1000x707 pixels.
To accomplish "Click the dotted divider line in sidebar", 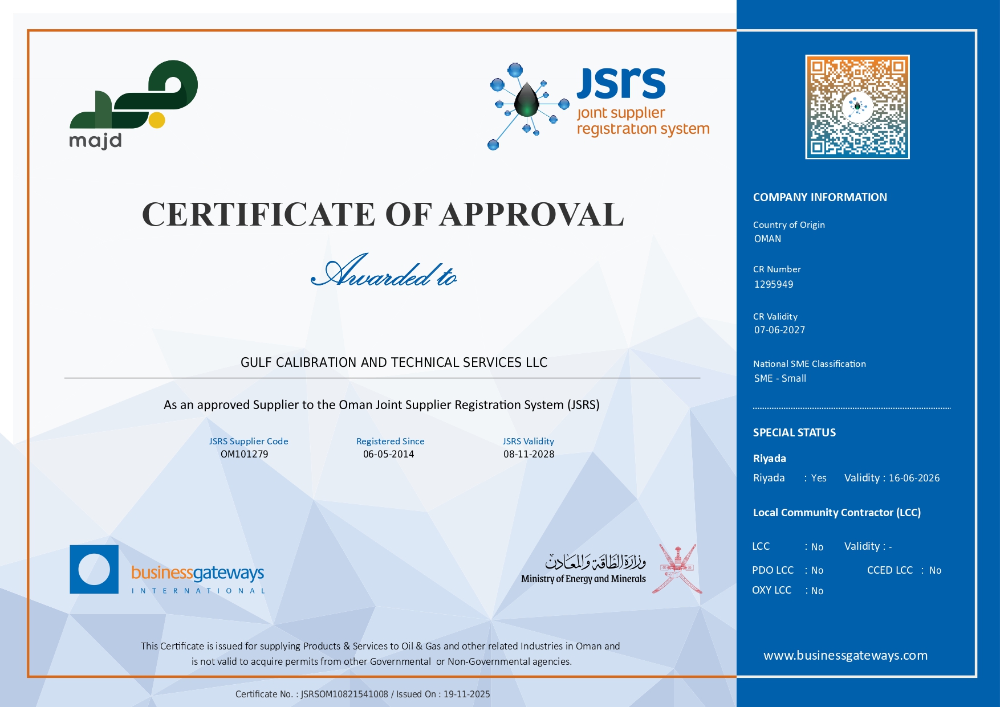I will click(852, 407).
